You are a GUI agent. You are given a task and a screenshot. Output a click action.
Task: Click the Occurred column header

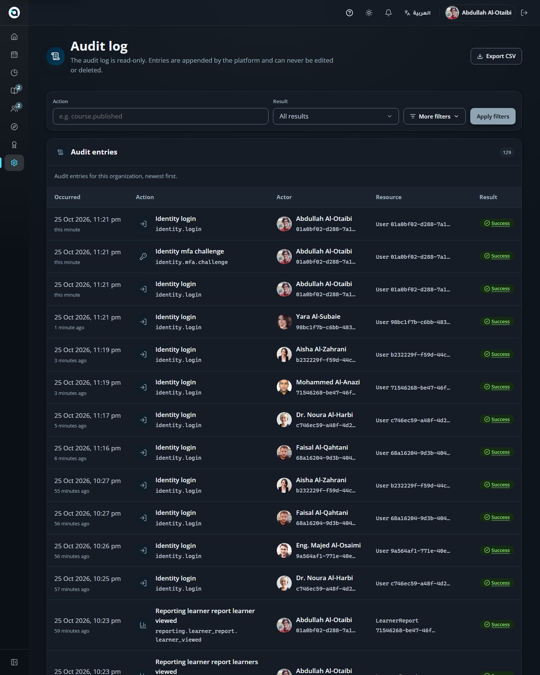(x=67, y=197)
